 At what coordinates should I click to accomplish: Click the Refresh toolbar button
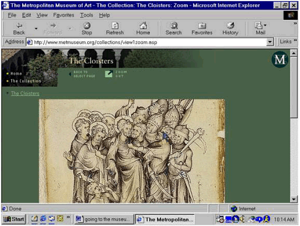[115, 28]
